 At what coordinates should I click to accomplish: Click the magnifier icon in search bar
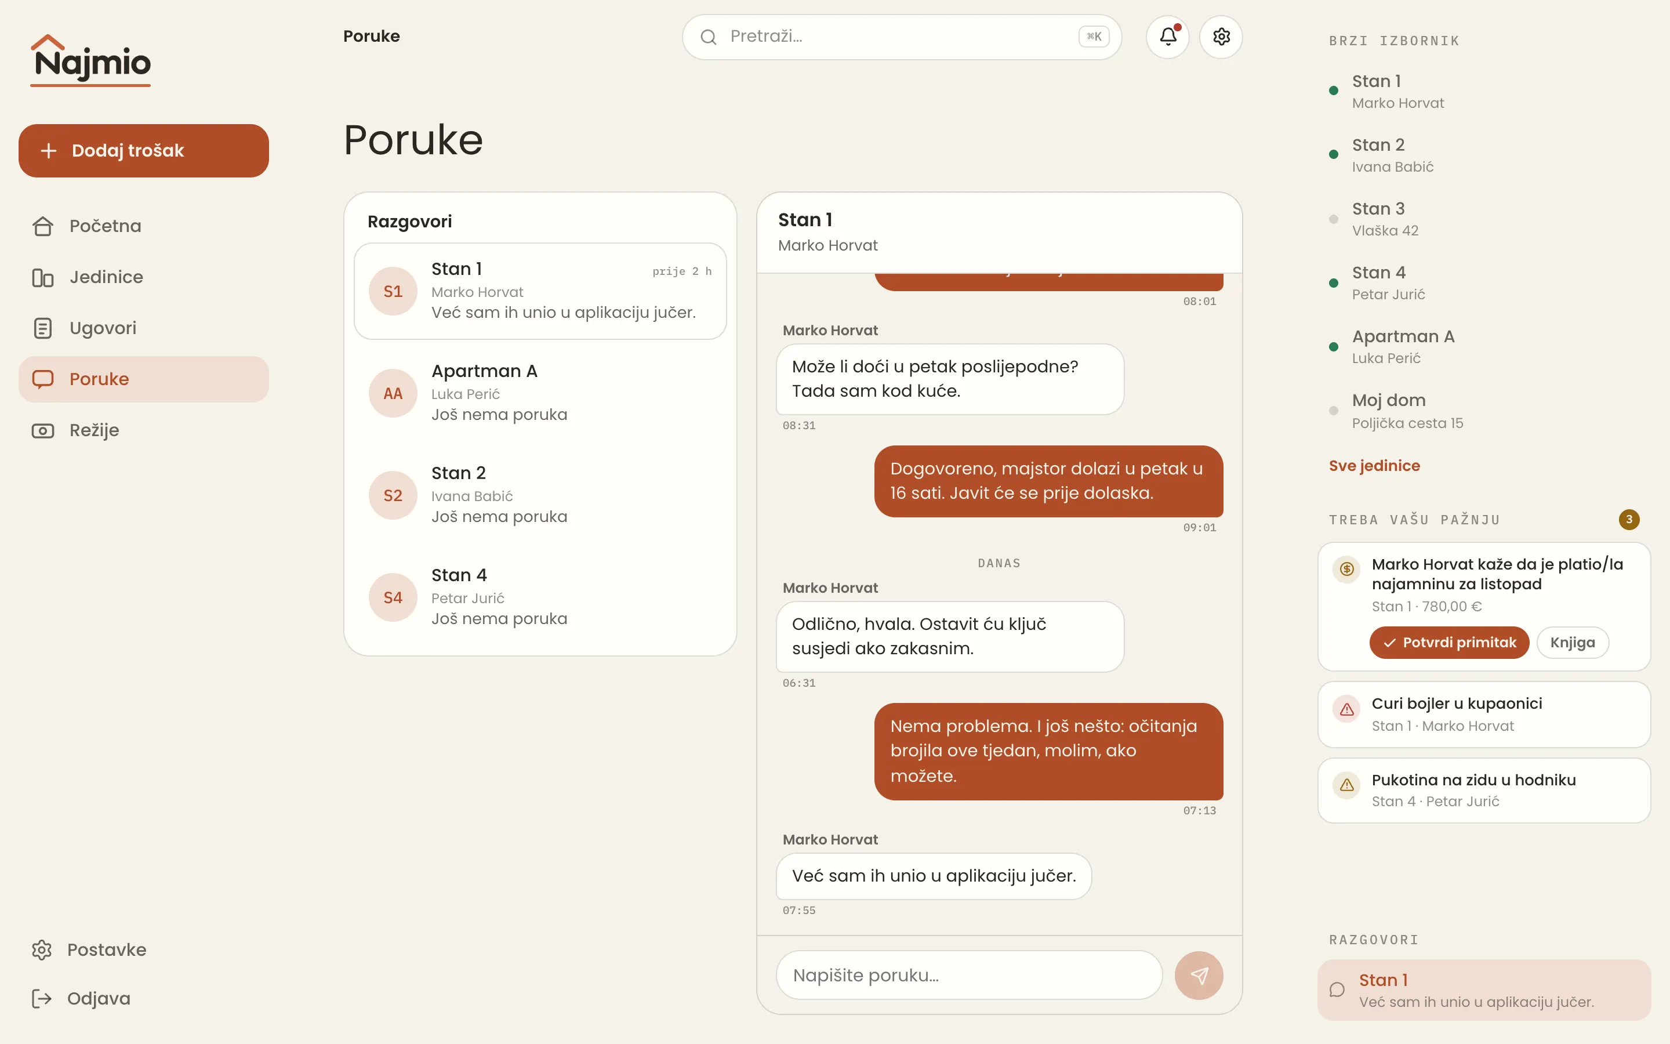click(709, 37)
